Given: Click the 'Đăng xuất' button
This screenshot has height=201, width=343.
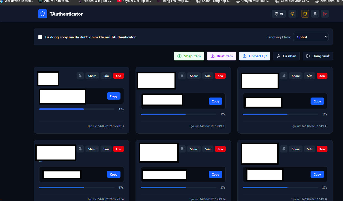Looking at the screenshot, I should [x=318, y=56].
